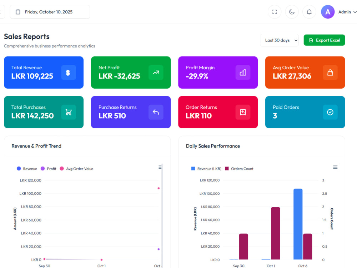This screenshot has width=357, height=268.
Task: Click the purple Admin avatar
Action: 327,12
